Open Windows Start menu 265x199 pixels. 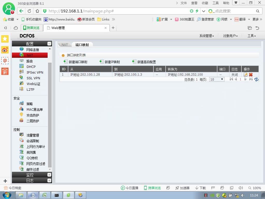(x=7, y=195)
